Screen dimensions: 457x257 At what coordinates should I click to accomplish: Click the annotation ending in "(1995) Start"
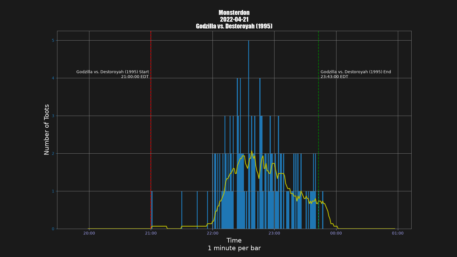coord(113,72)
